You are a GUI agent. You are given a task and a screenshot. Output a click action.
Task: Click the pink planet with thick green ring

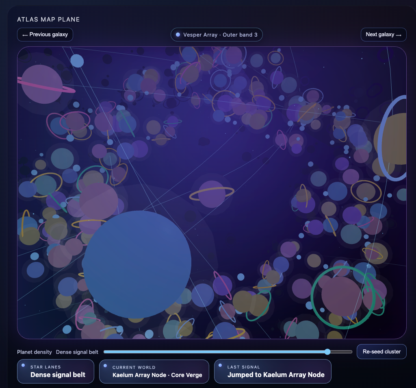(342, 296)
